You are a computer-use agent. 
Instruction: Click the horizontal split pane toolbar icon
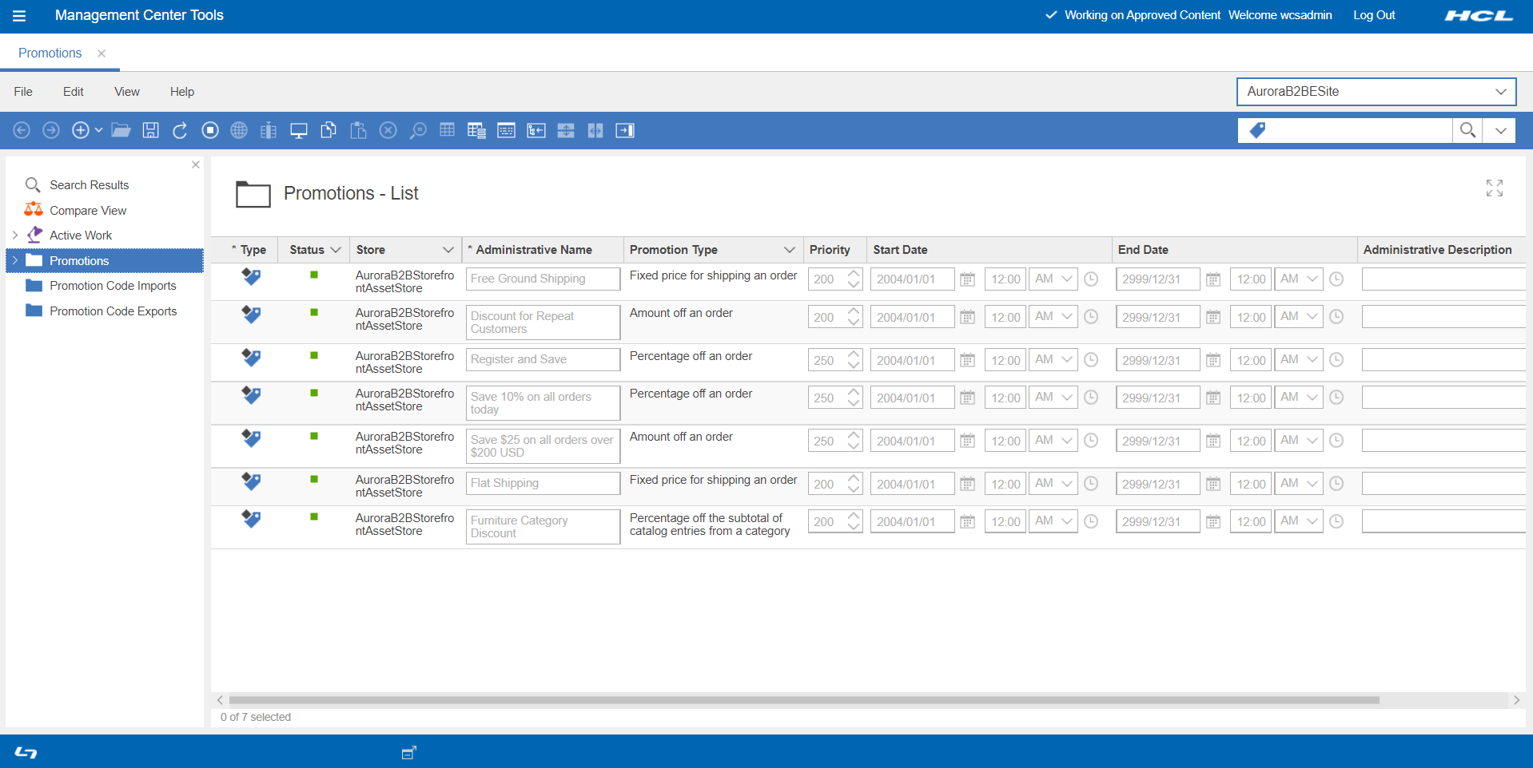566,130
